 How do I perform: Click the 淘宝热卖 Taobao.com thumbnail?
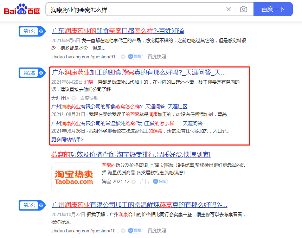(74, 177)
